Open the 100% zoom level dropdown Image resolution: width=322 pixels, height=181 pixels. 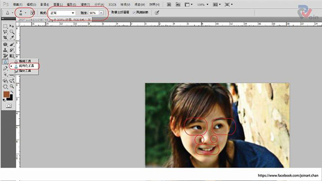(203, 4)
